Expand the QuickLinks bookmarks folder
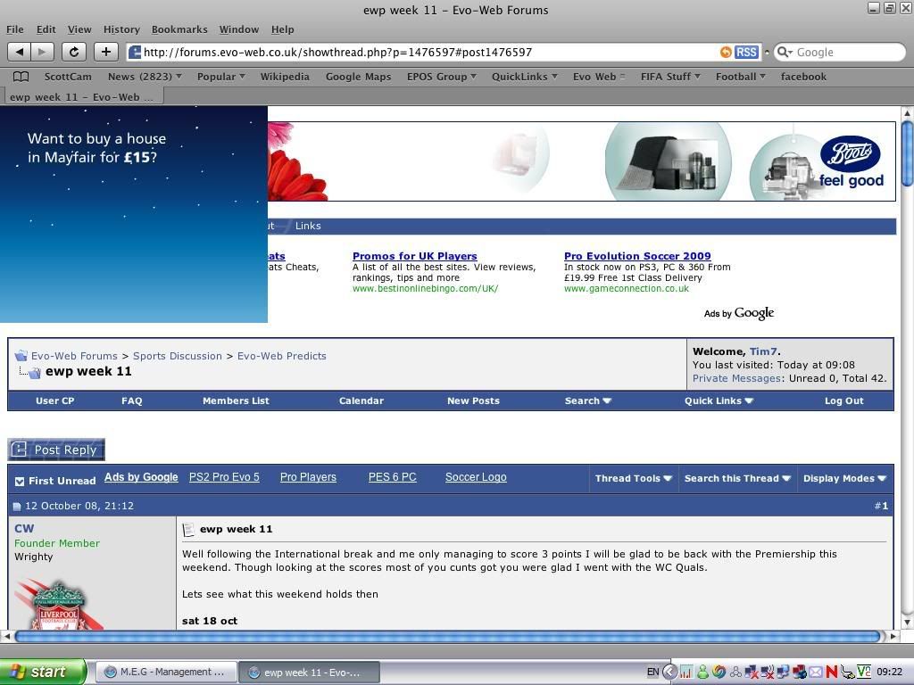This screenshot has width=914, height=685. (525, 77)
